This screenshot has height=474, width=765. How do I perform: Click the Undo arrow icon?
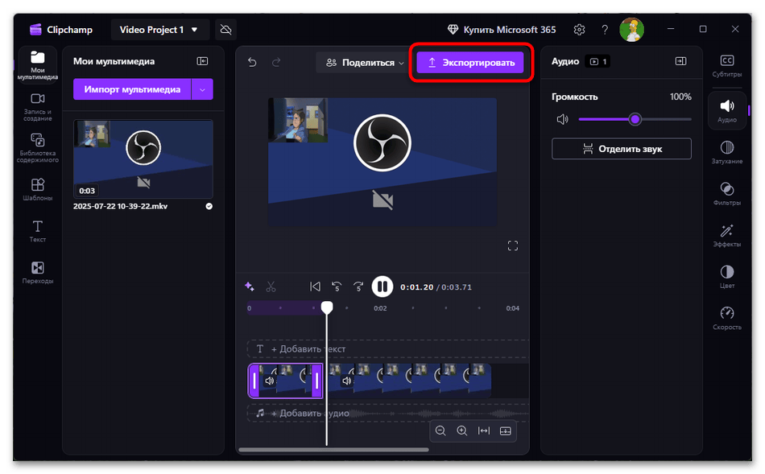252,63
